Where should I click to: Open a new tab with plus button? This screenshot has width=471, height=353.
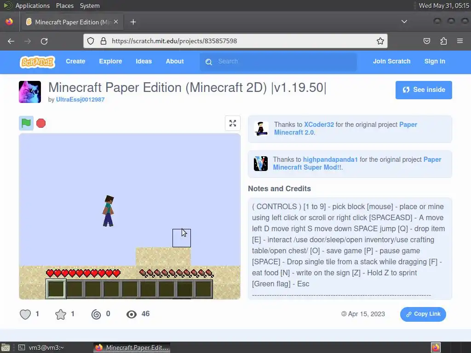(x=133, y=22)
